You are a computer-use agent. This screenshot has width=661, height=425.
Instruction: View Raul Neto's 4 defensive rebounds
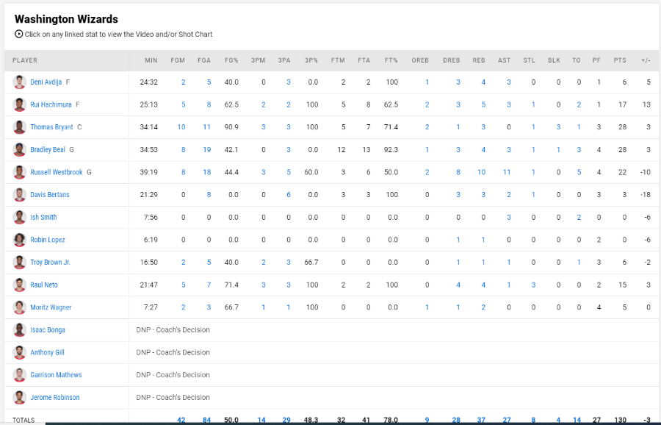[458, 285]
